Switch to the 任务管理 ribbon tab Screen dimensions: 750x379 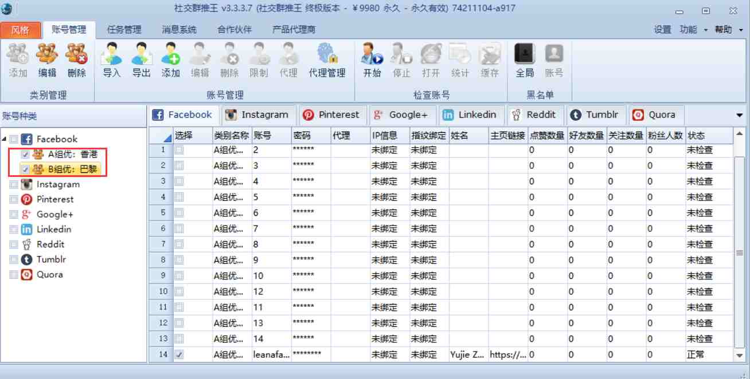coord(124,29)
